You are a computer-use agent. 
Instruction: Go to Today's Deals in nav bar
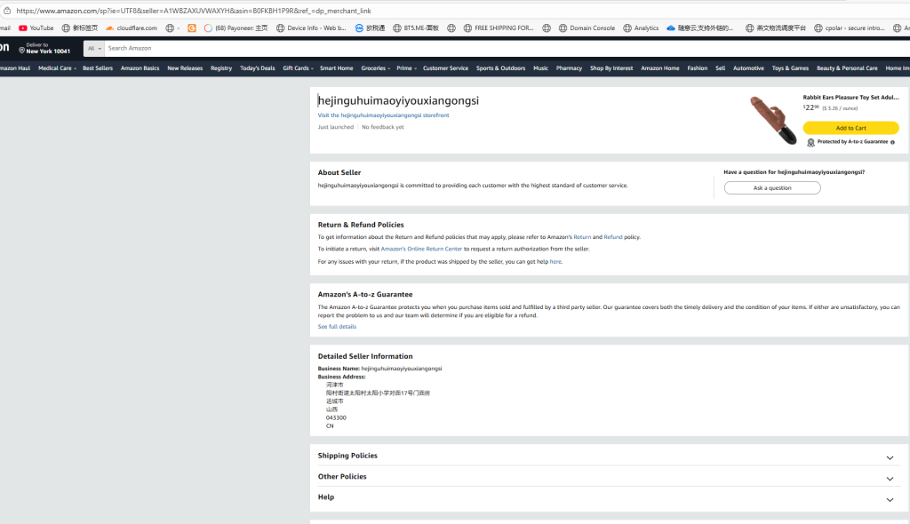coord(257,68)
